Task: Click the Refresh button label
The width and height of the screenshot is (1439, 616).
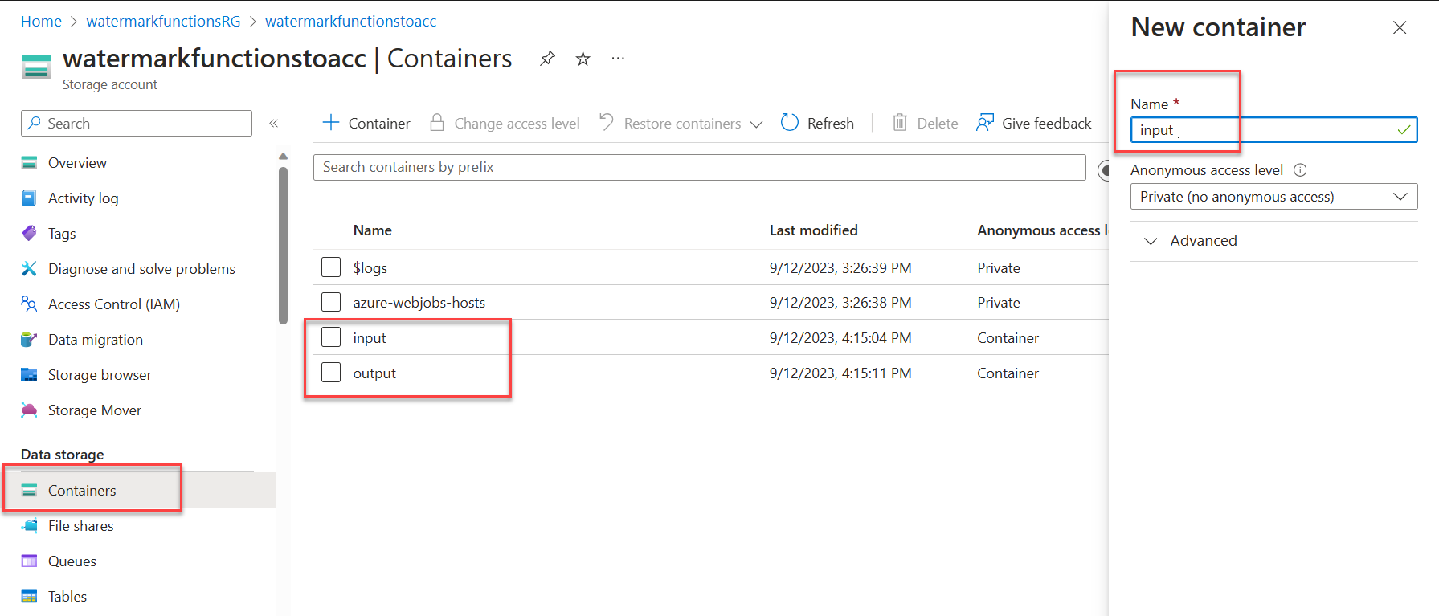Action: point(831,123)
